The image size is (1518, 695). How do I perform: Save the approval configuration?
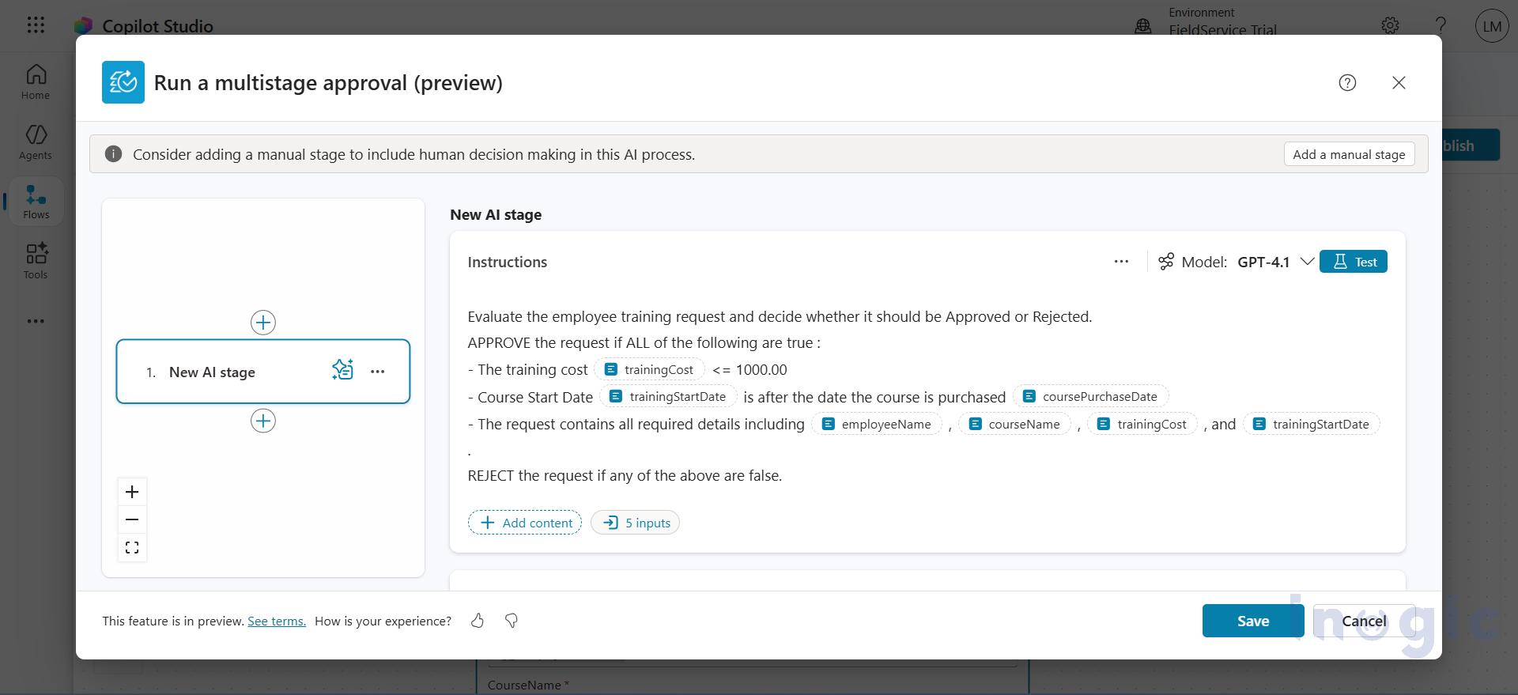pos(1253,621)
